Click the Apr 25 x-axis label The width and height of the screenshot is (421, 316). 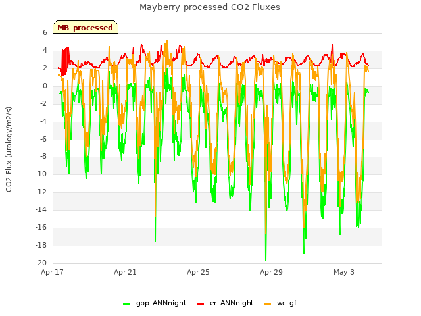tap(198, 272)
